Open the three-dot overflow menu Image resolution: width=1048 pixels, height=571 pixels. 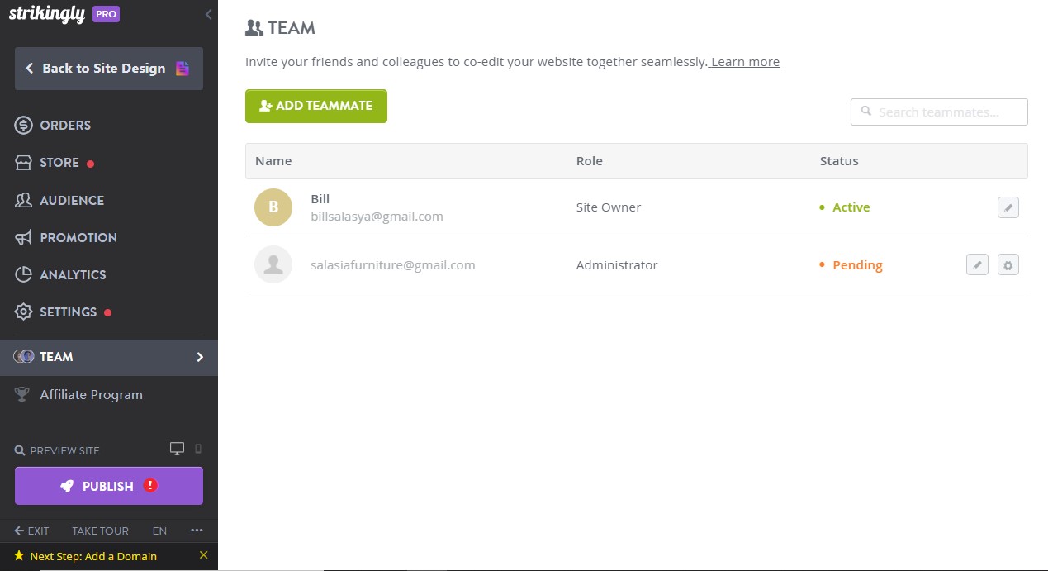[x=196, y=531]
